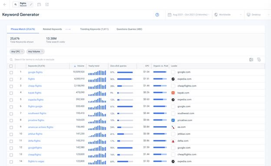Select the american airlines flights checkbox
Viewport: 271px width, 166px height.
point(11,128)
